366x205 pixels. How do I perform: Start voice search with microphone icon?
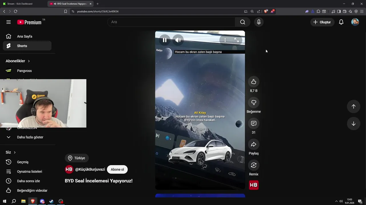[x=259, y=22]
